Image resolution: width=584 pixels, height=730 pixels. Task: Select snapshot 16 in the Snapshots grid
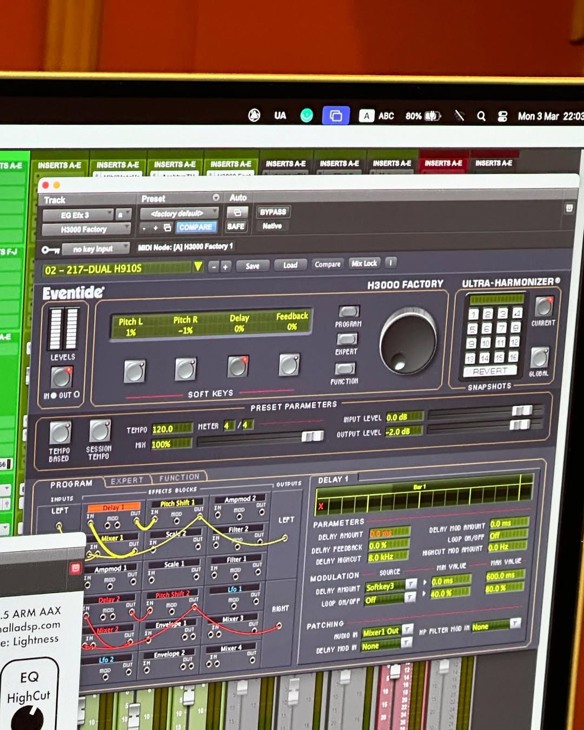(x=513, y=357)
